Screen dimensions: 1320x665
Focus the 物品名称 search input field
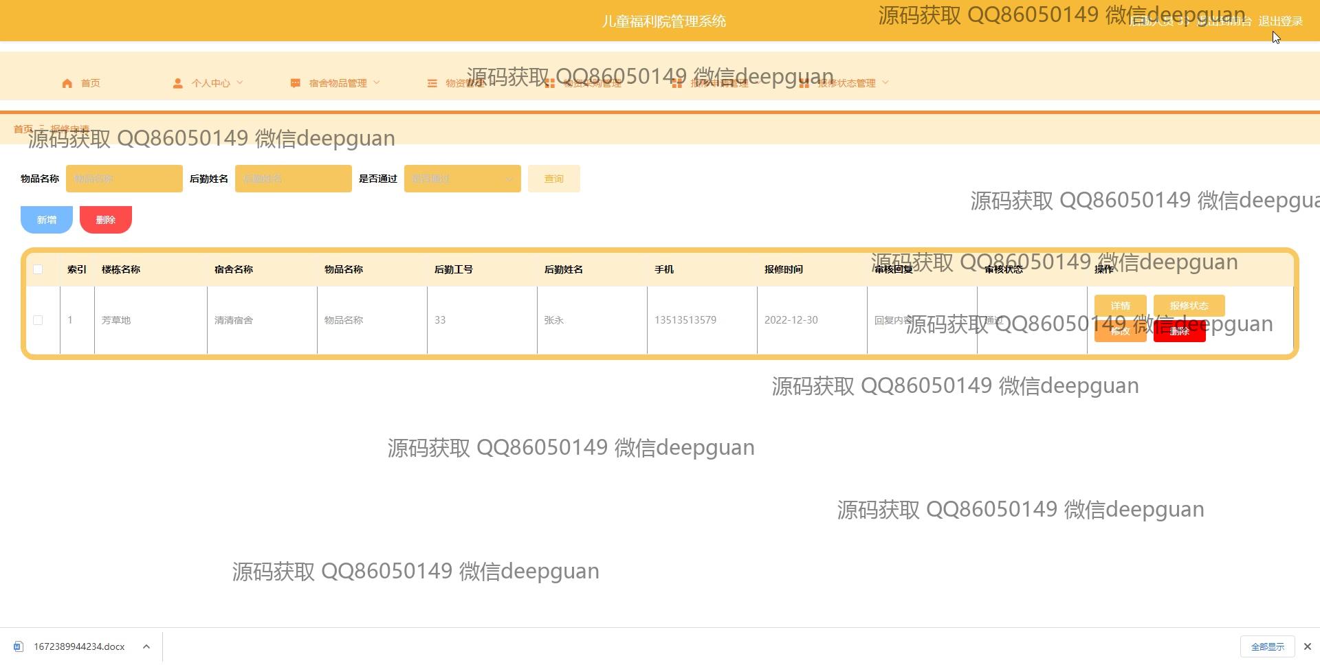pyautogui.click(x=124, y=179)
